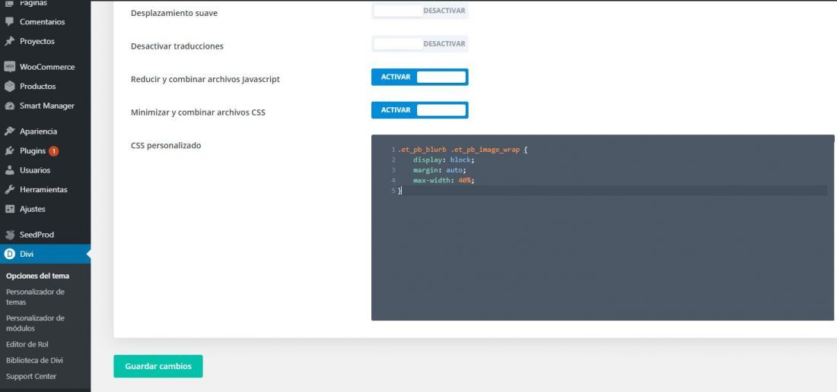The width and height of the screenshot is (837, 392).
Task: Open Proyectos menu
Action: [37, 41]
